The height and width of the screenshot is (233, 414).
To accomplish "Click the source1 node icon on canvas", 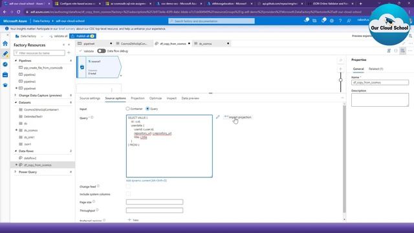I will (82, 67).
